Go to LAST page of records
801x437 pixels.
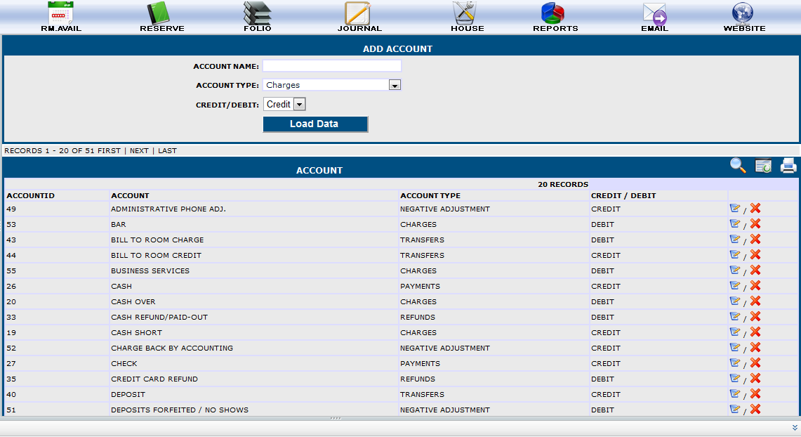(167, 151)
